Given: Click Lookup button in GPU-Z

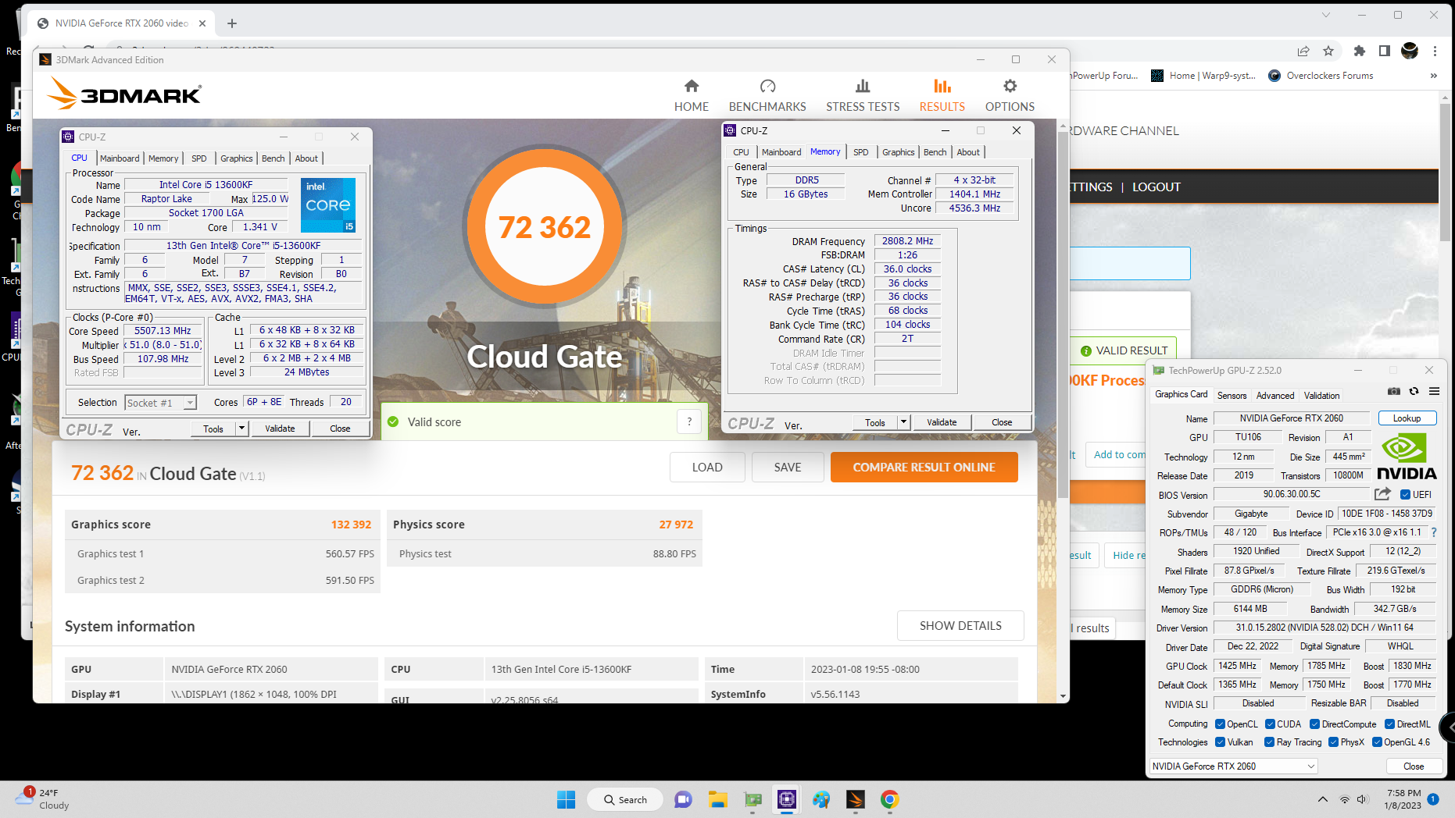Looking at the screenshot, I should coord(1407,418).
